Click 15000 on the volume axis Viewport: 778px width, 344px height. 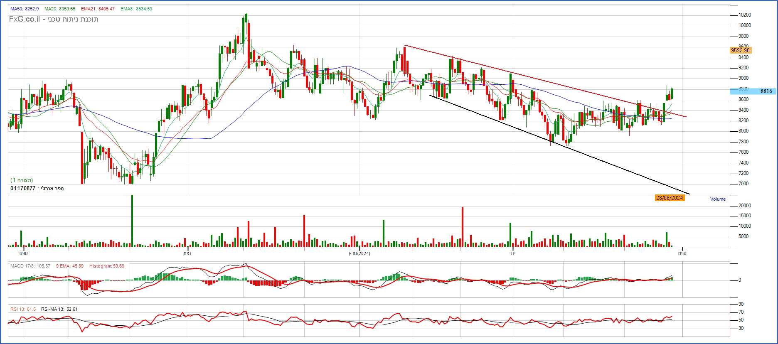tap(745, 216)
